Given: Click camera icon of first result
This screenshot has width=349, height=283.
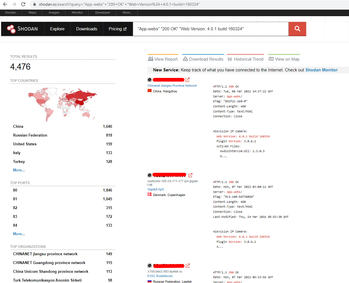Looking at the screenshot, I should [150, 80].
